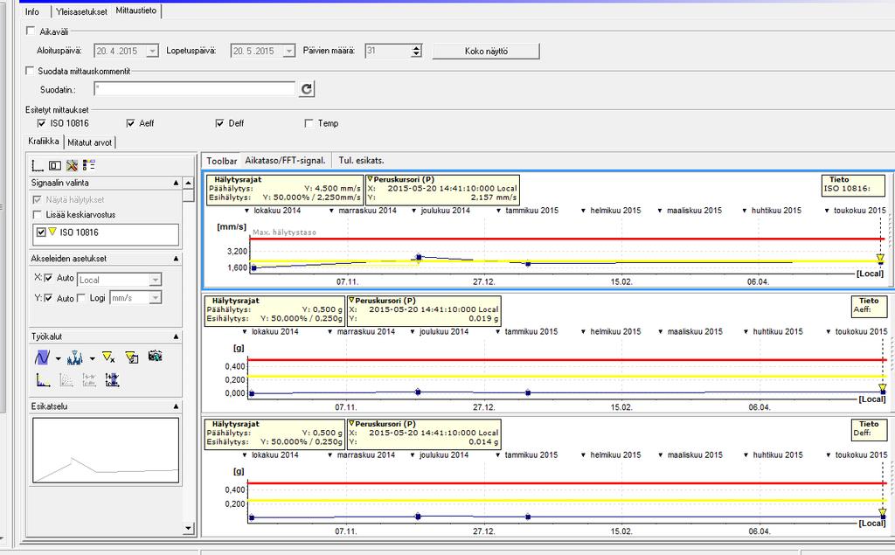Click the Suodatin text input field
This screenshot has width=895, height=555.
[195, 89]
